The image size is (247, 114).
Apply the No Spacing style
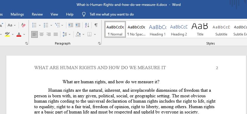pos(136,29)
